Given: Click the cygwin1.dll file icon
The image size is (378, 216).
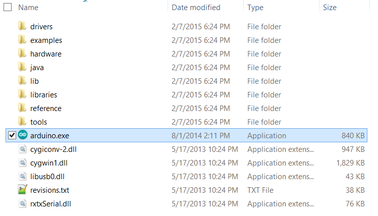Looking at the screenshot, I should [23, 163].
